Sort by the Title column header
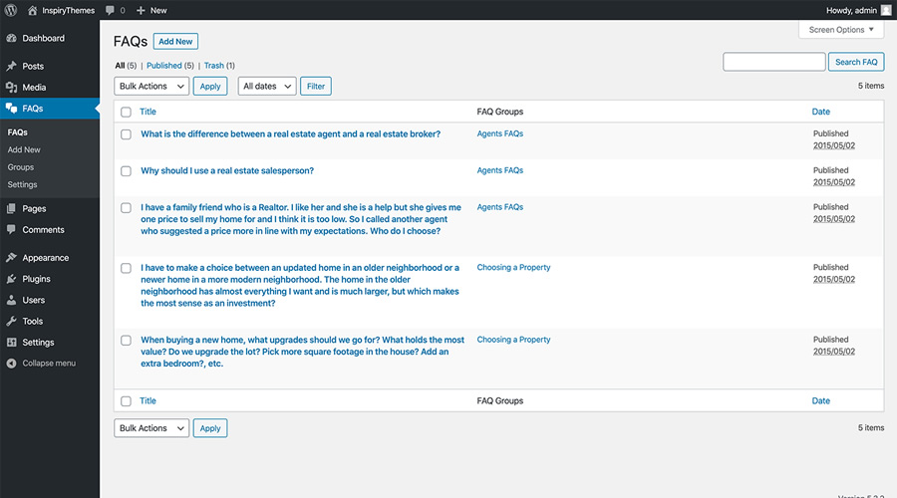Viewport: 897px width, 498px height. click(148, 113)
